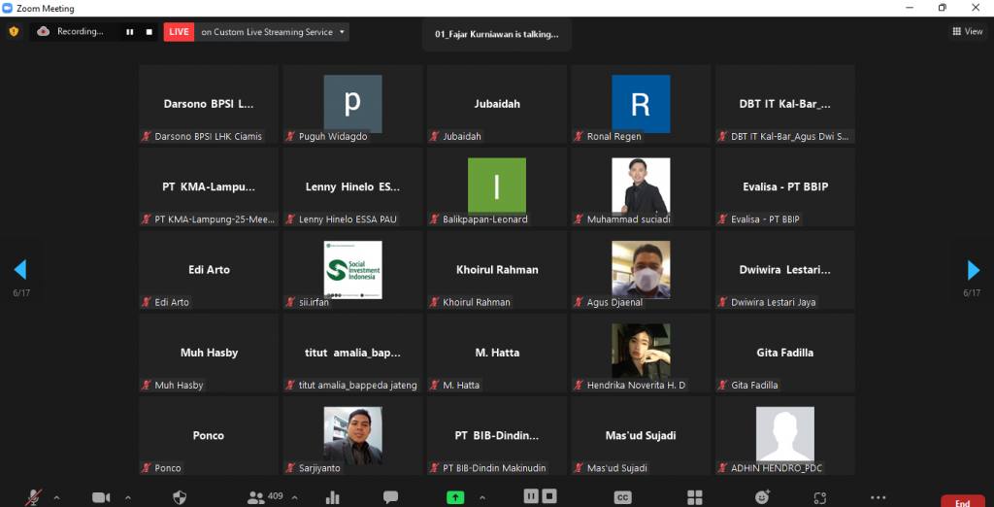This screenshot has width=994, height=507.
Task: Open the Reactions emoji menu
Action: click(x=763, y=497)
